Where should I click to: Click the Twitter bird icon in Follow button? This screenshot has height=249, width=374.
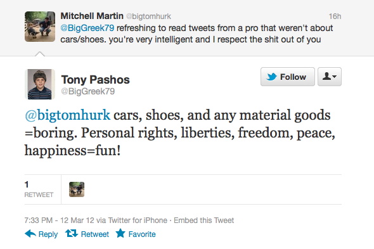pyautogui.click(x=271, y=77)
